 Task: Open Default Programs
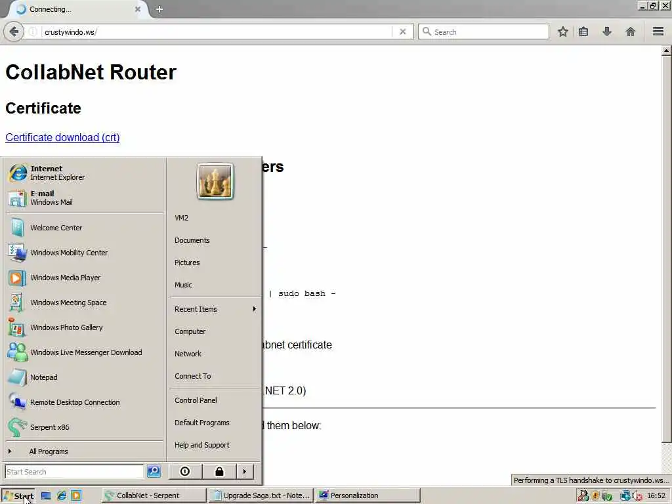coord(215,423)
